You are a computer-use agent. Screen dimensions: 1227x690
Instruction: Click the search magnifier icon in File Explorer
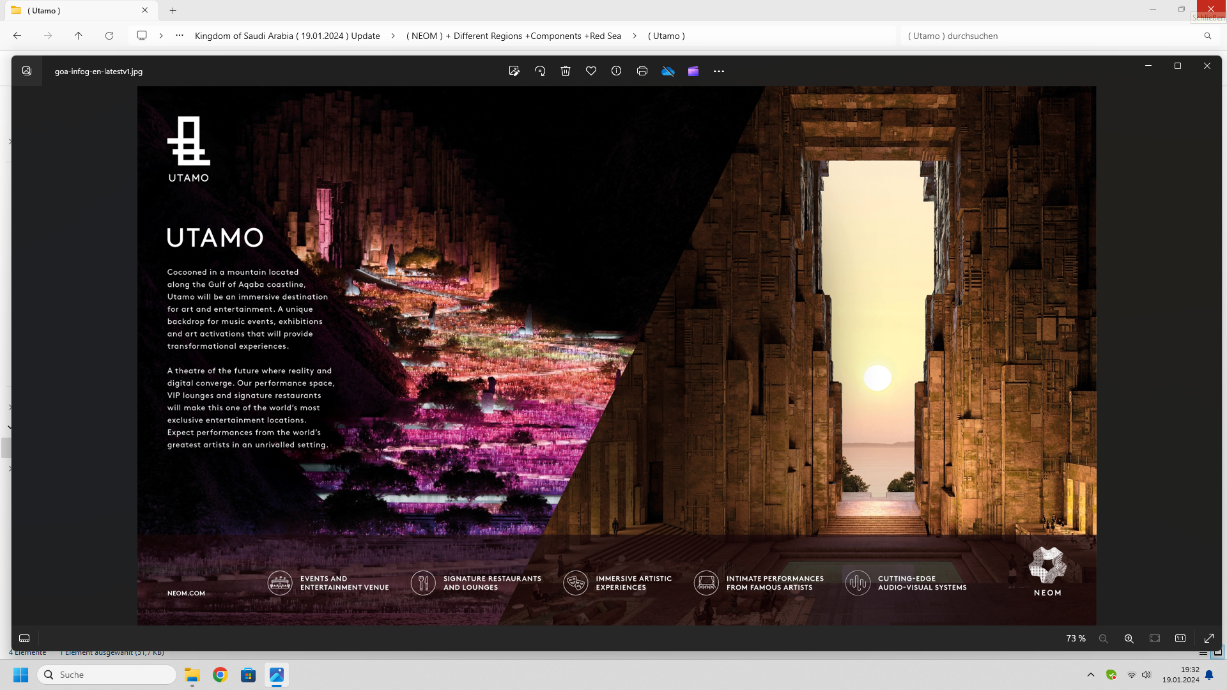[x=1208, y=36]
